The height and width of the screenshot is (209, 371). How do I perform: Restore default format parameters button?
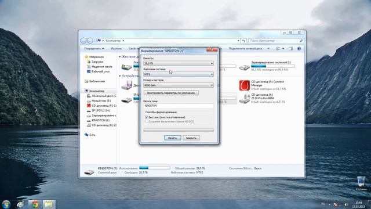(171, 93)
